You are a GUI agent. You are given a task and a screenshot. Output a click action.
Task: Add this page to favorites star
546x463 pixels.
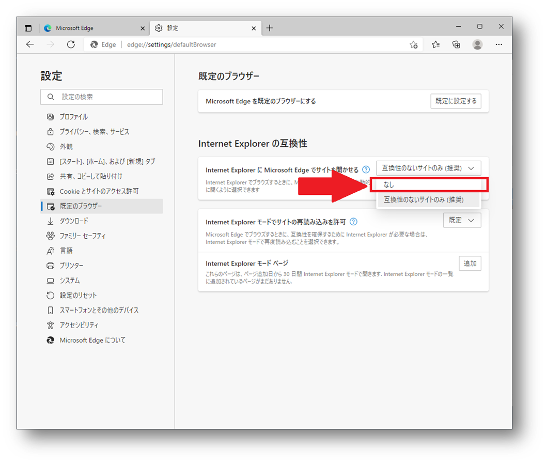(x=414, y=44)
